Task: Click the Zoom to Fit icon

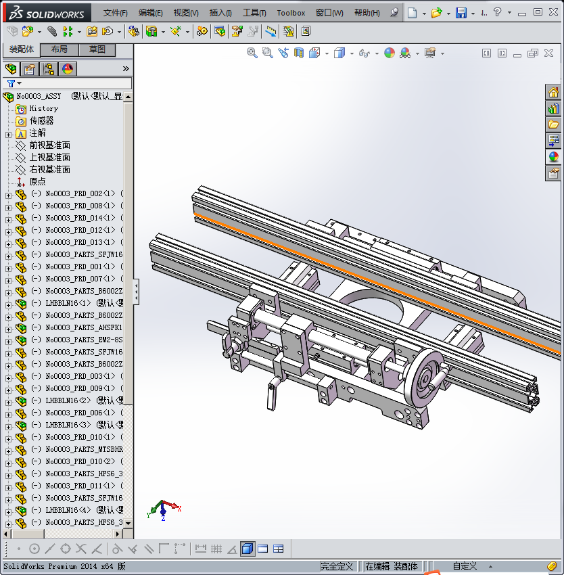Action: tap(252, 53)
